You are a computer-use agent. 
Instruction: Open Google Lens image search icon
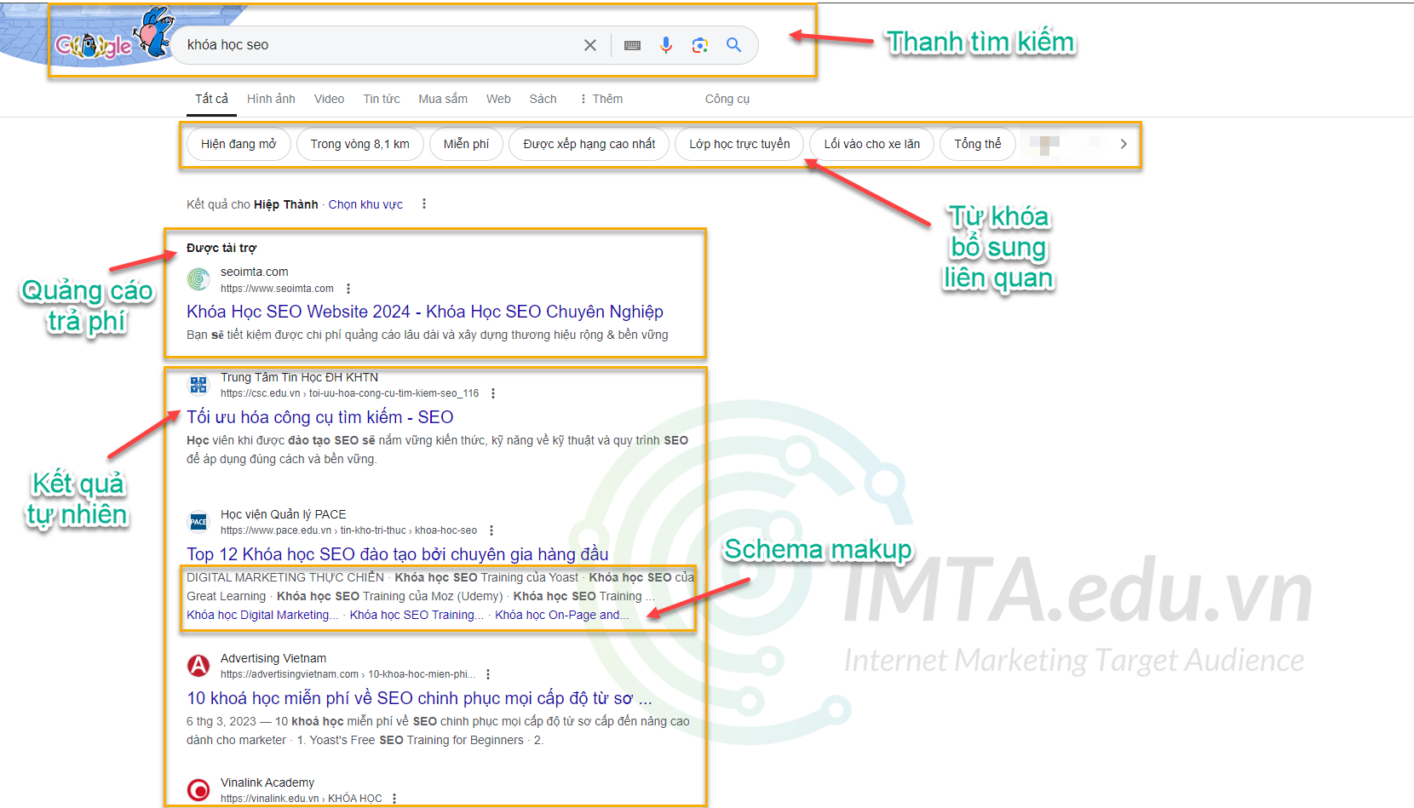700,45
